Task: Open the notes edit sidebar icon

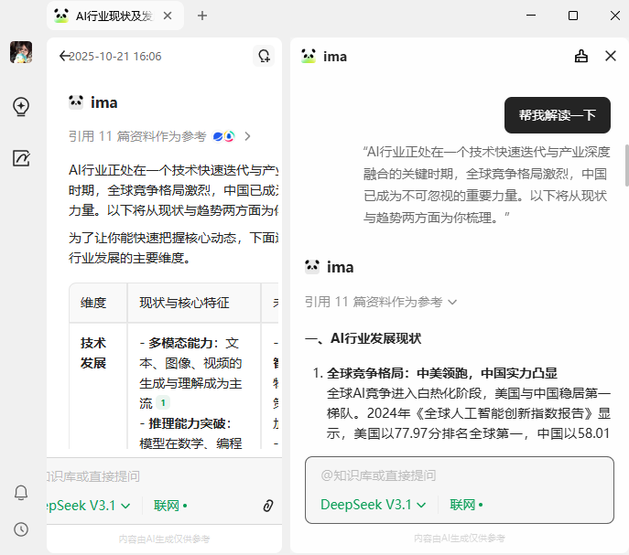Action: (x=21, y=158)
